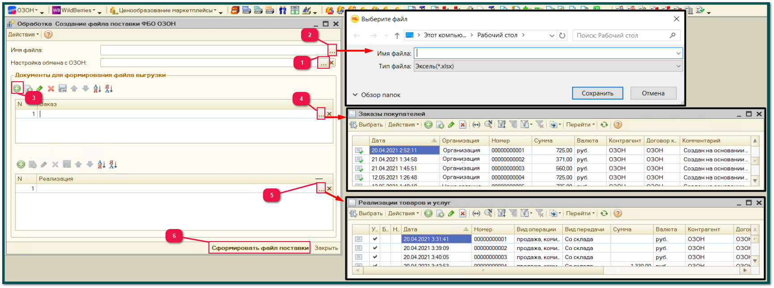Click Сформировать файл поставки button

pyautogui.click(x=260, y=248)
